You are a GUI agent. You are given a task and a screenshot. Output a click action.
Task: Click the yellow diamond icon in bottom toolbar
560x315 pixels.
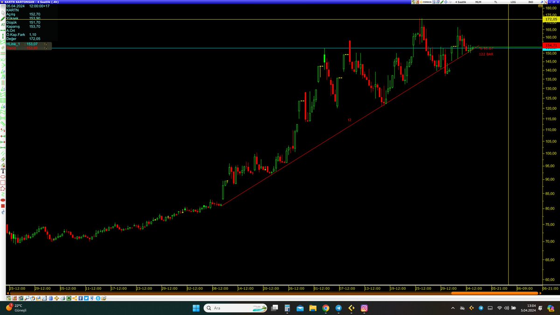(56, 298)
